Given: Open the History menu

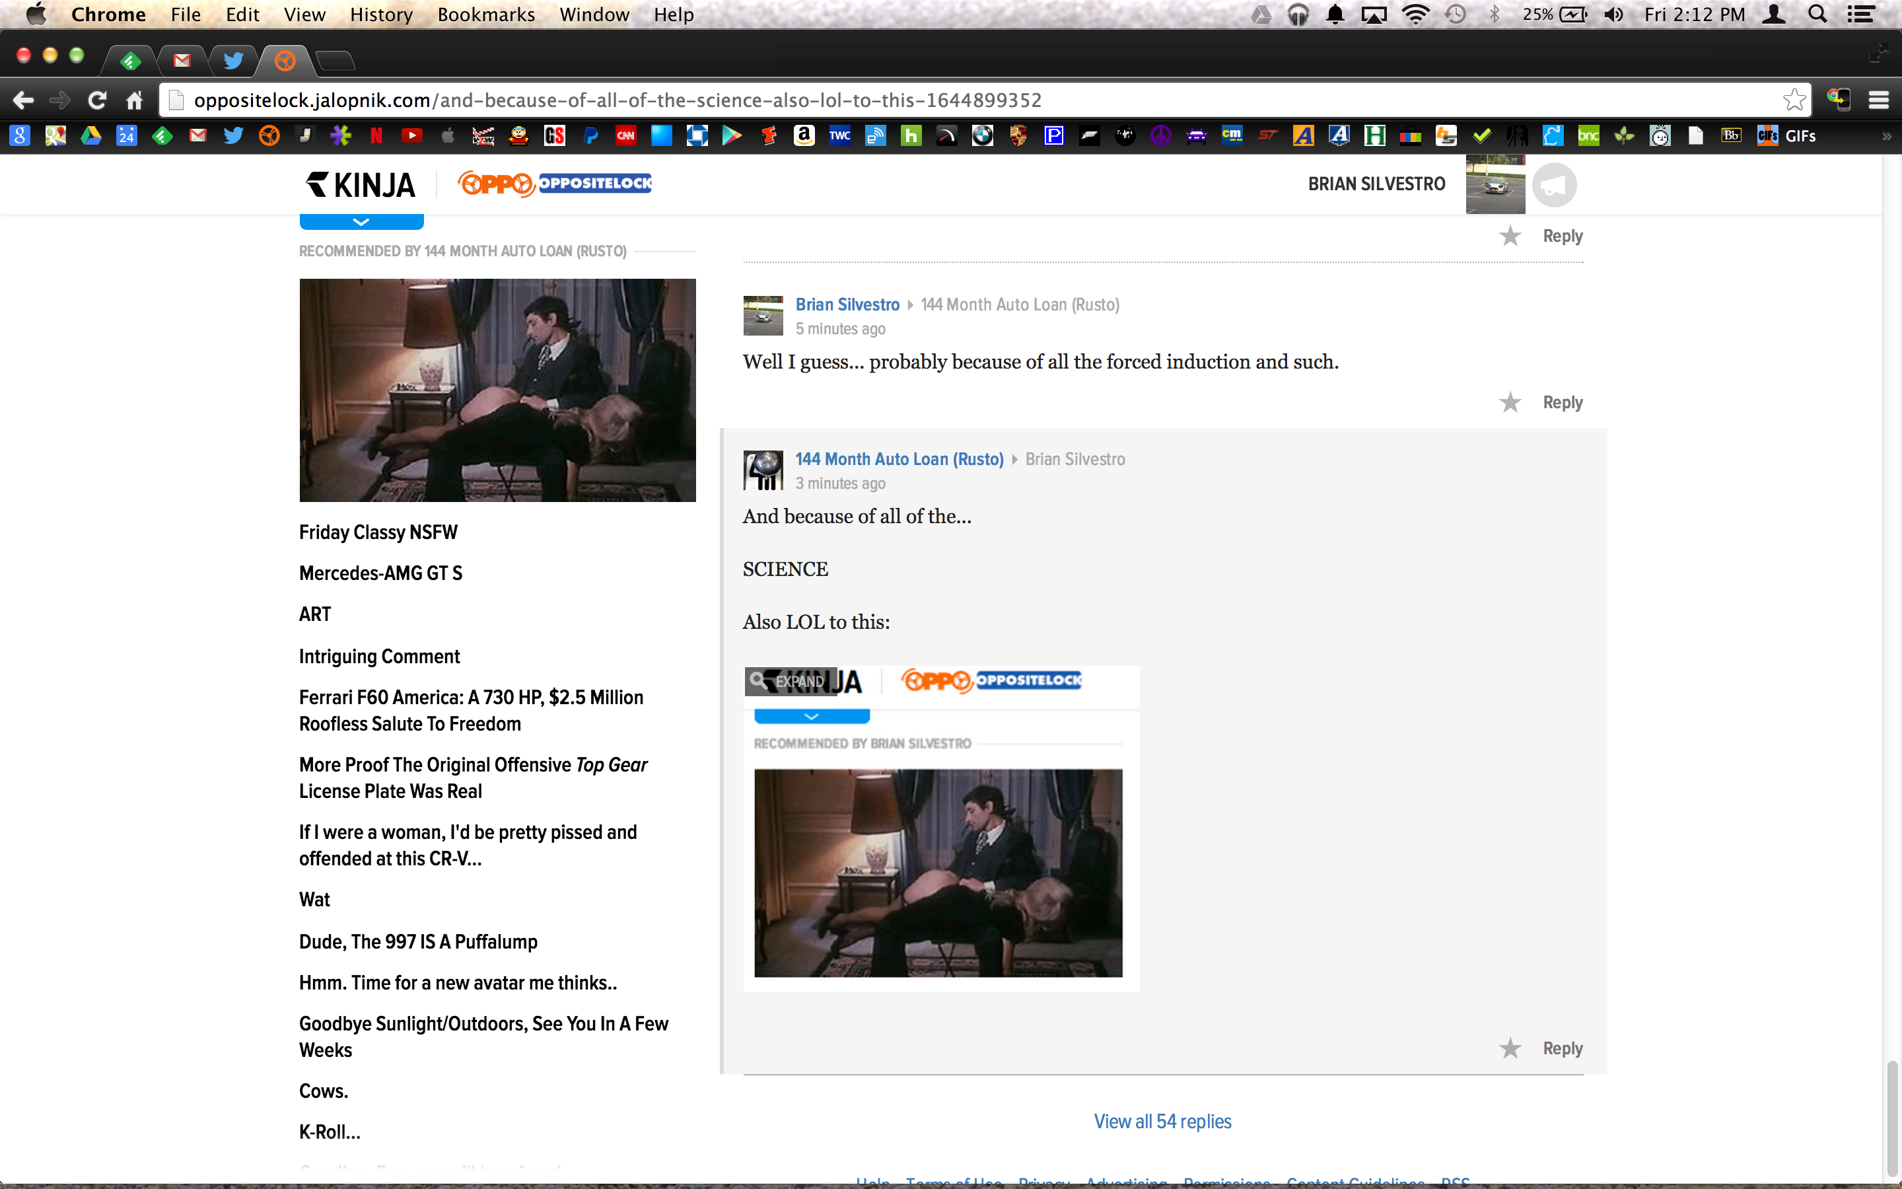Looking at the screenshot, I should [x=381, y=14].
